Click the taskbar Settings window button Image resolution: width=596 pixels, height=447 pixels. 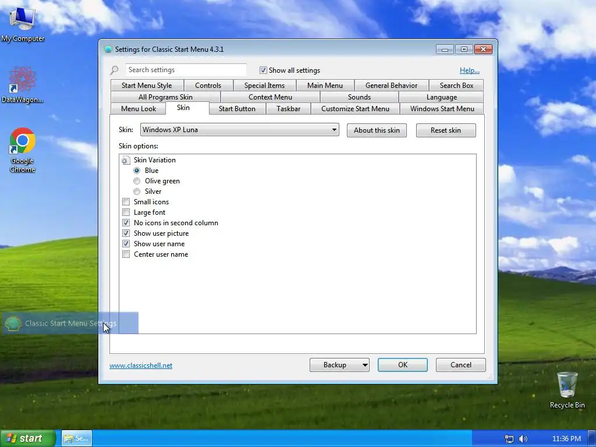(x=77, y=438)
